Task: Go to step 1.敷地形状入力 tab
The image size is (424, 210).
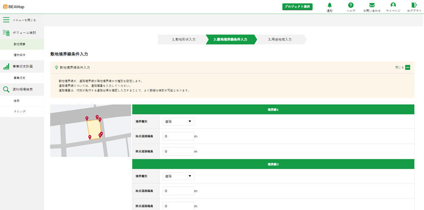Action: click(183, 39)
